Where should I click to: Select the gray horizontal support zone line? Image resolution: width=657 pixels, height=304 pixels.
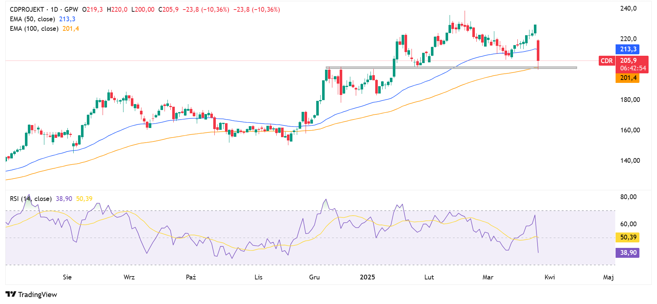[451, 68]
